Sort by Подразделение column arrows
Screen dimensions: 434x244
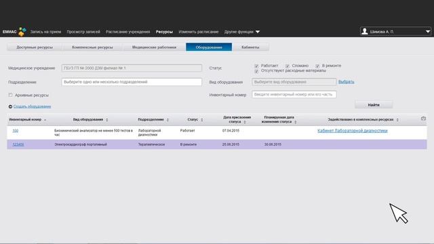167,120
